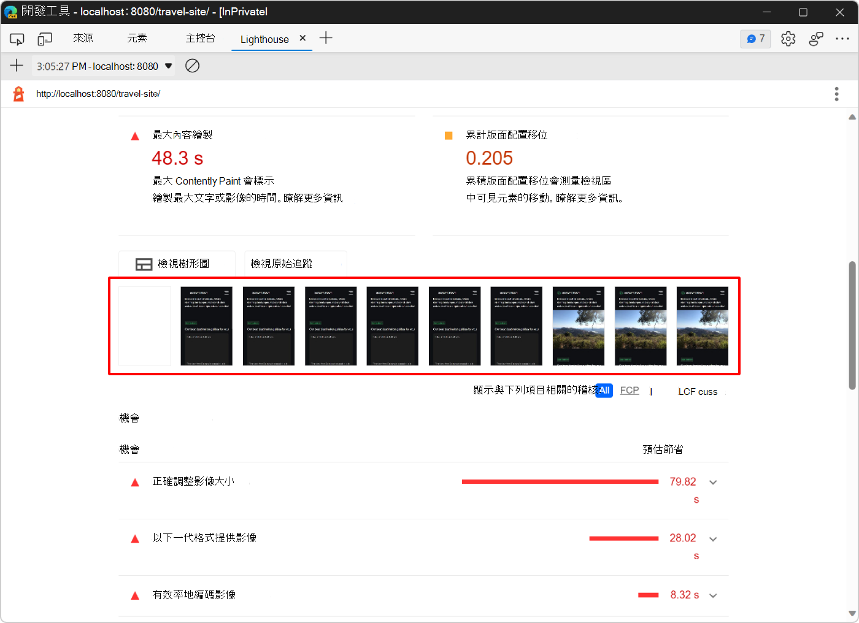Viewport: 859px width, 623px height.
Task: Switch to the 主控台 tab
Action: (x=201, y=38)
